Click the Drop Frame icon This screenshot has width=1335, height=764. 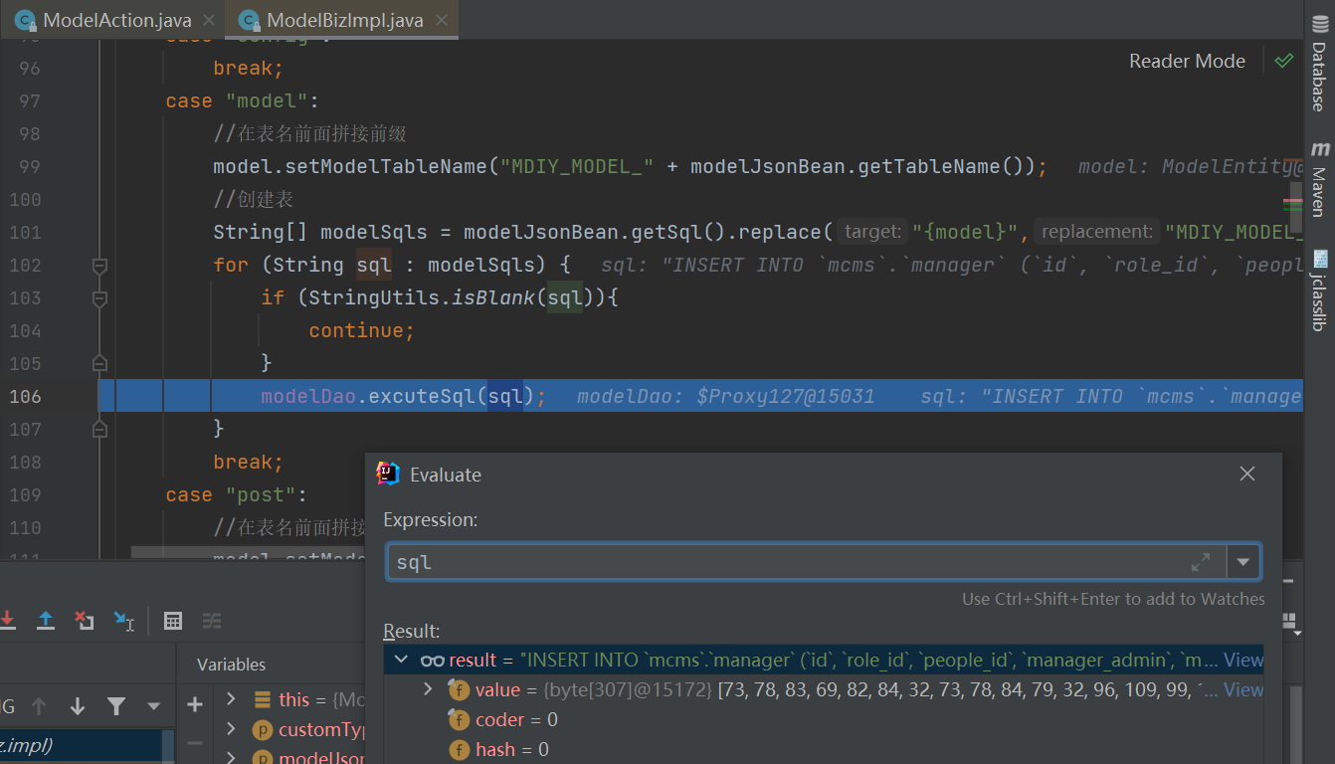(x=85, y=621)
